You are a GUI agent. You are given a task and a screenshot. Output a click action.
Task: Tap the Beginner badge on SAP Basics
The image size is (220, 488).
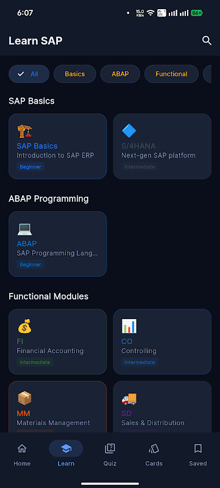[30, 167]
